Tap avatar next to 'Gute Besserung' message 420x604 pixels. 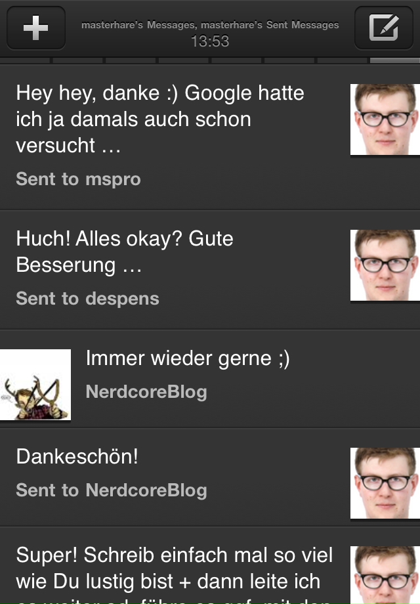pyautogui.click(x=385, y=265)
